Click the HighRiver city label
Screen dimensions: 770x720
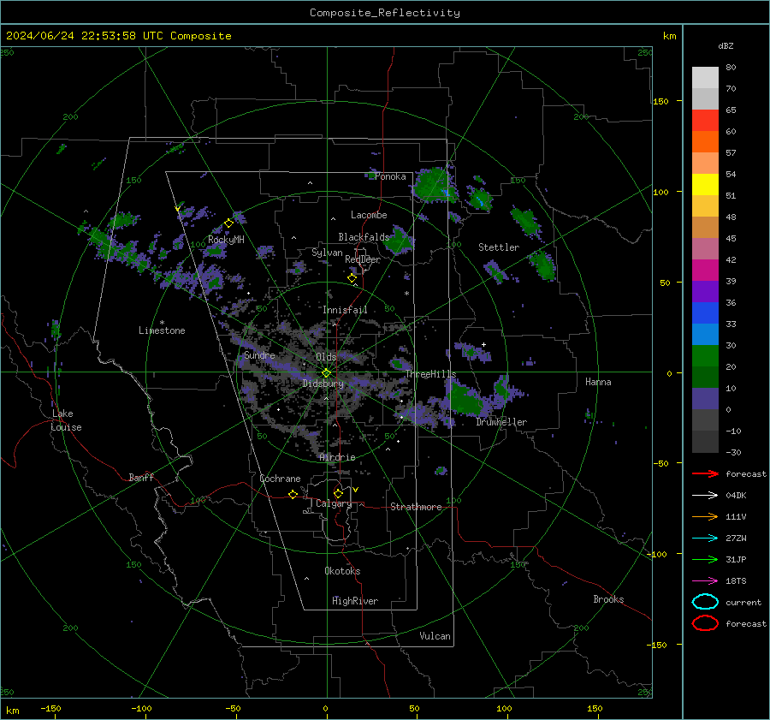355,601
